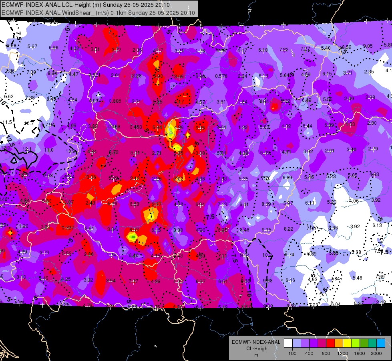Screen dimensions: 392x361
Task: Click the wind shear value 3.51
Action: click(95, 49)
